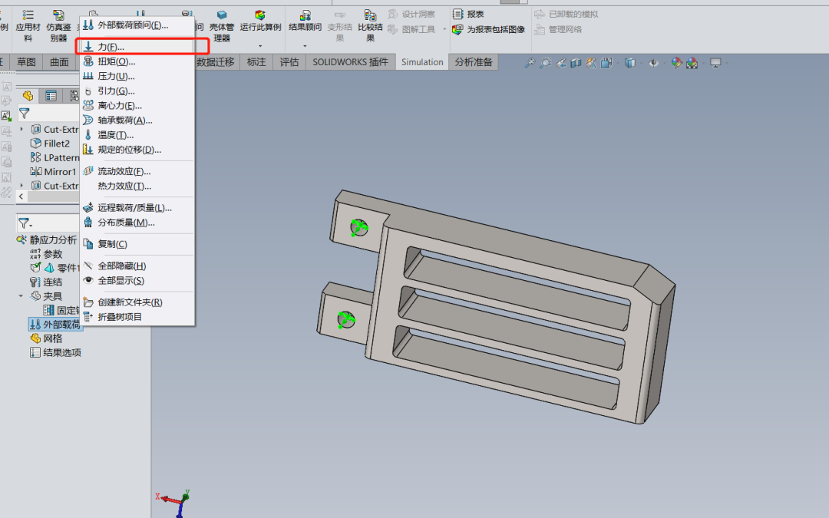Hide all loads with 全部隐藏(H)
Viewport: 829px width, 518px height.
pyautogui.click(x=137, y=266)
